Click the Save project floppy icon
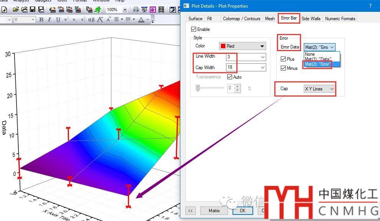 [32, 10]
